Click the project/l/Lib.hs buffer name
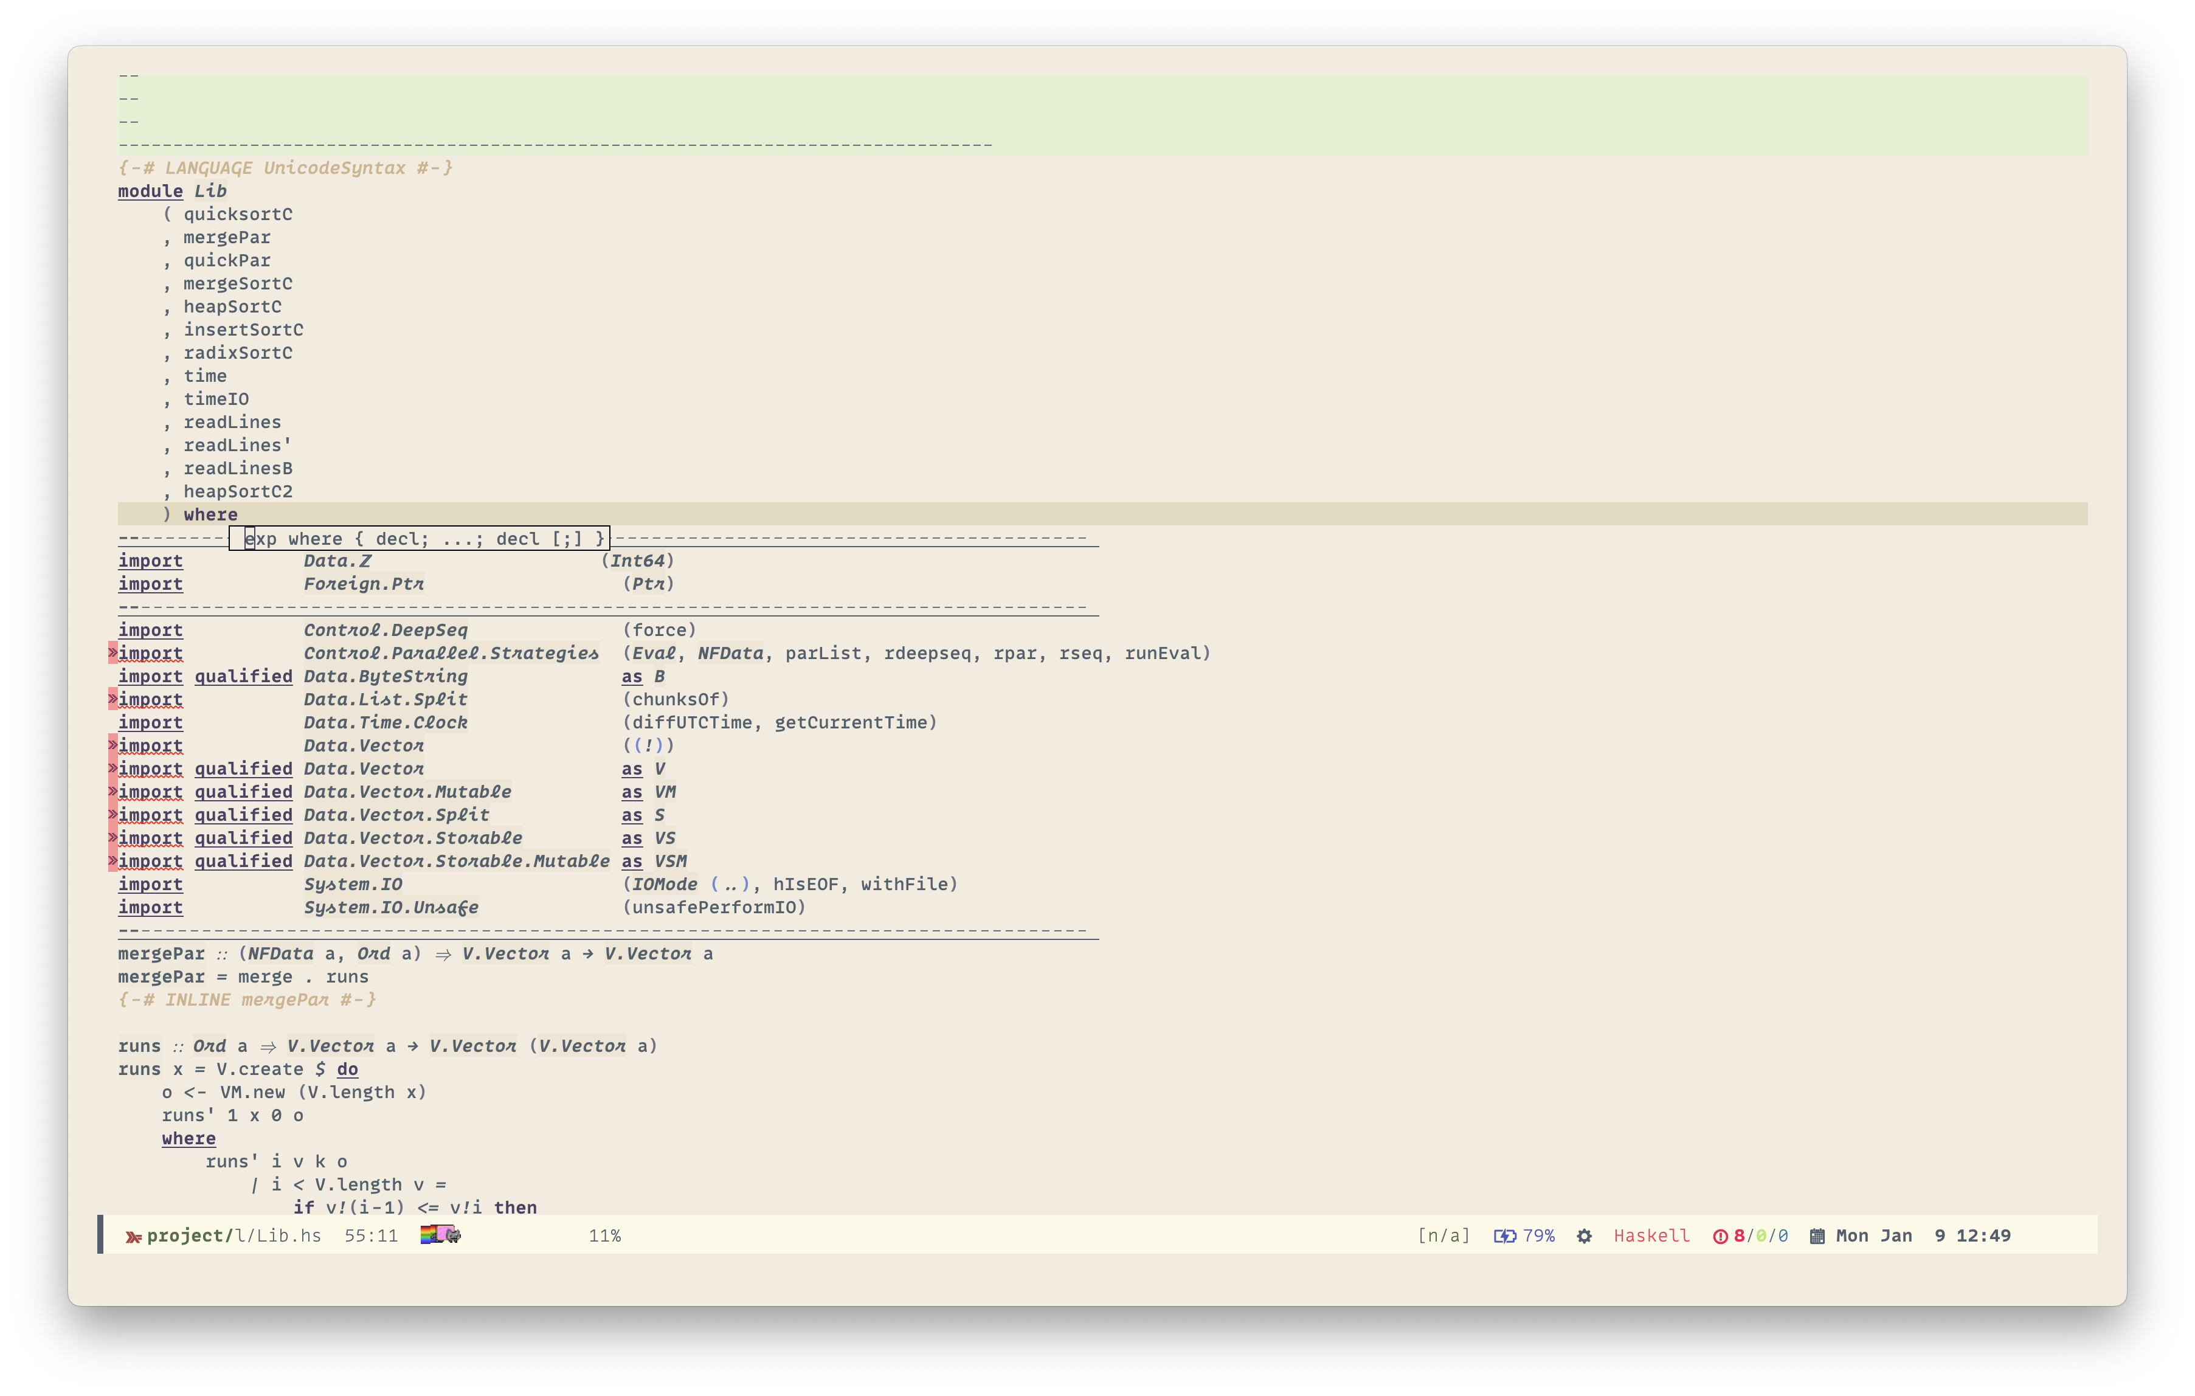This screenshot has height=1396, width=2195. pyautogui.click(x=233, y=1235)
